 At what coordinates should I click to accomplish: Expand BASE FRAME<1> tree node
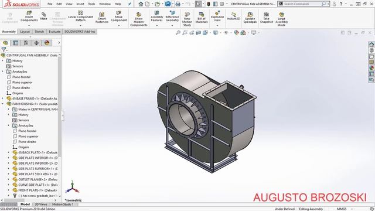point(2,98)
